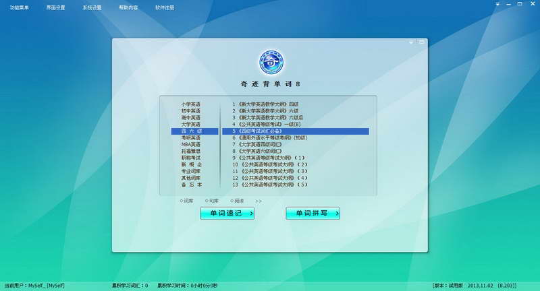540x291 pixels.
Task: Start 单词速记 word memorization
Action: [227, 214]
